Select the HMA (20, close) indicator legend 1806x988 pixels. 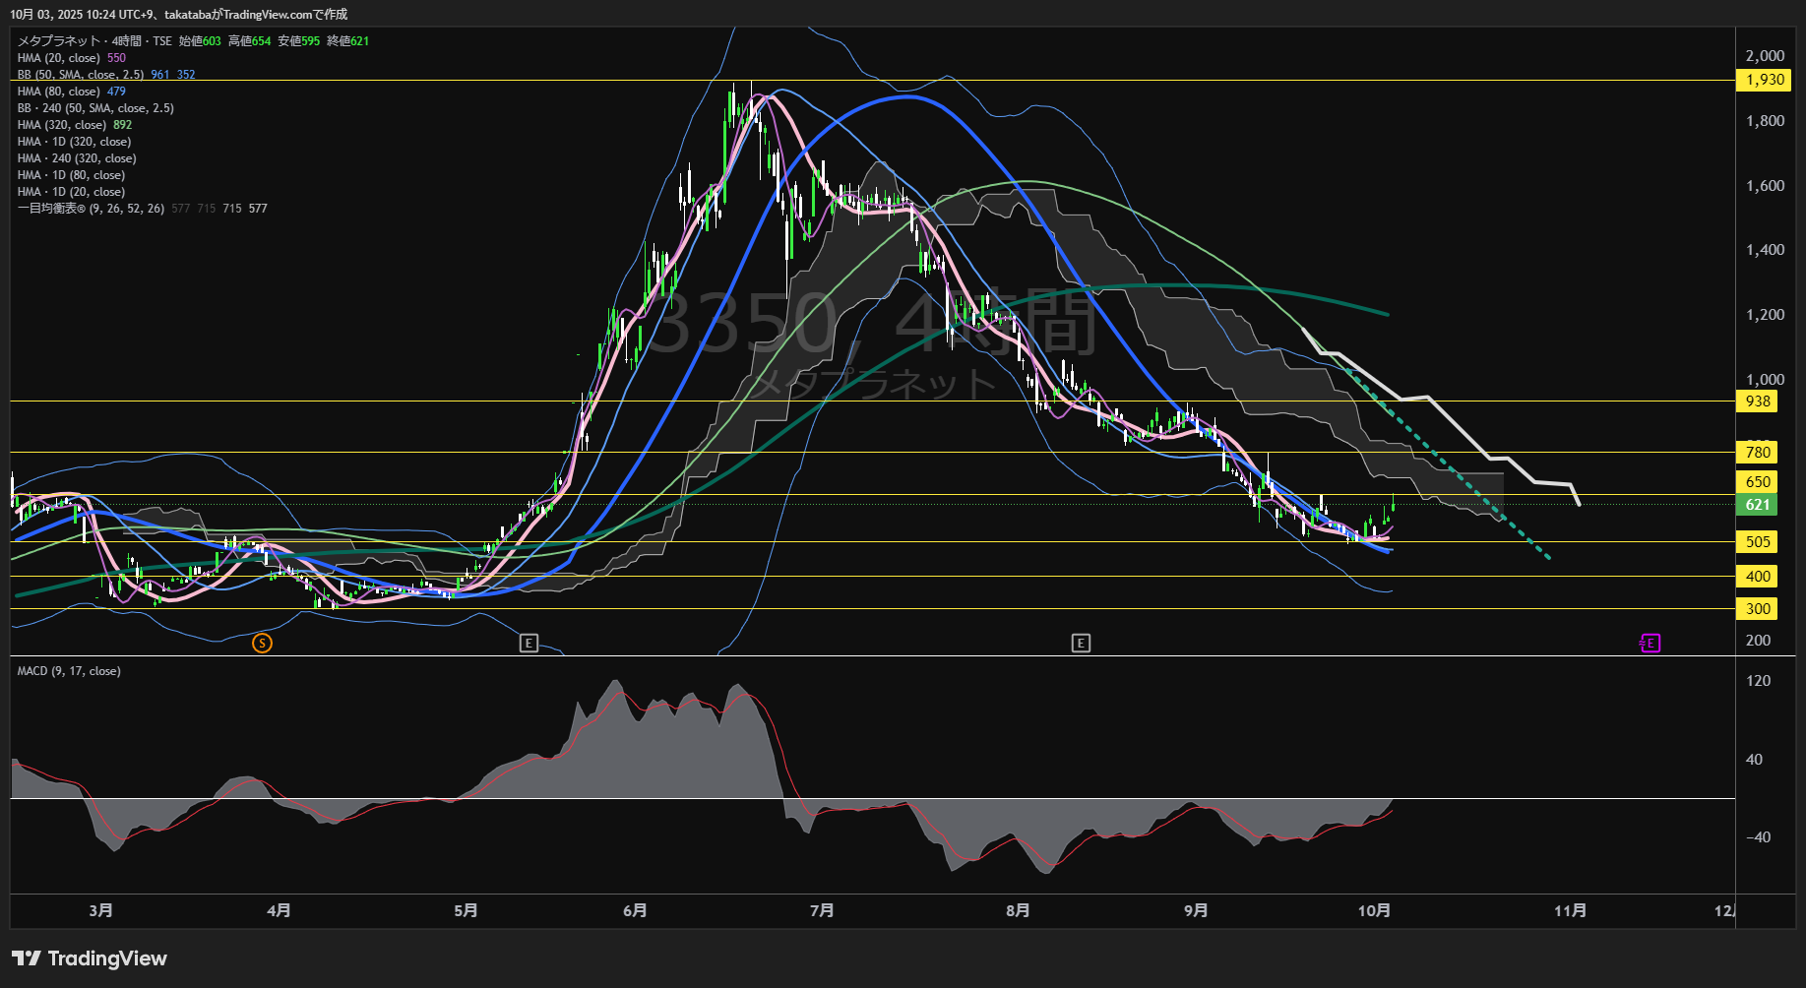tap(59, 58)
